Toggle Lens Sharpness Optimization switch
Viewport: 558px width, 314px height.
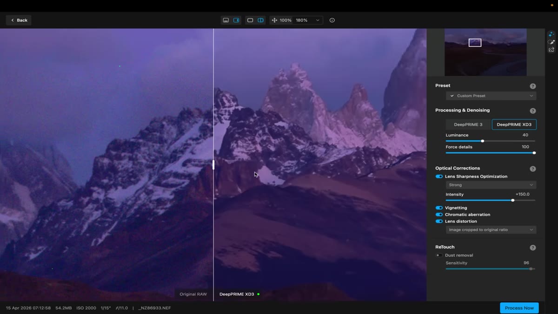point(439,177)
